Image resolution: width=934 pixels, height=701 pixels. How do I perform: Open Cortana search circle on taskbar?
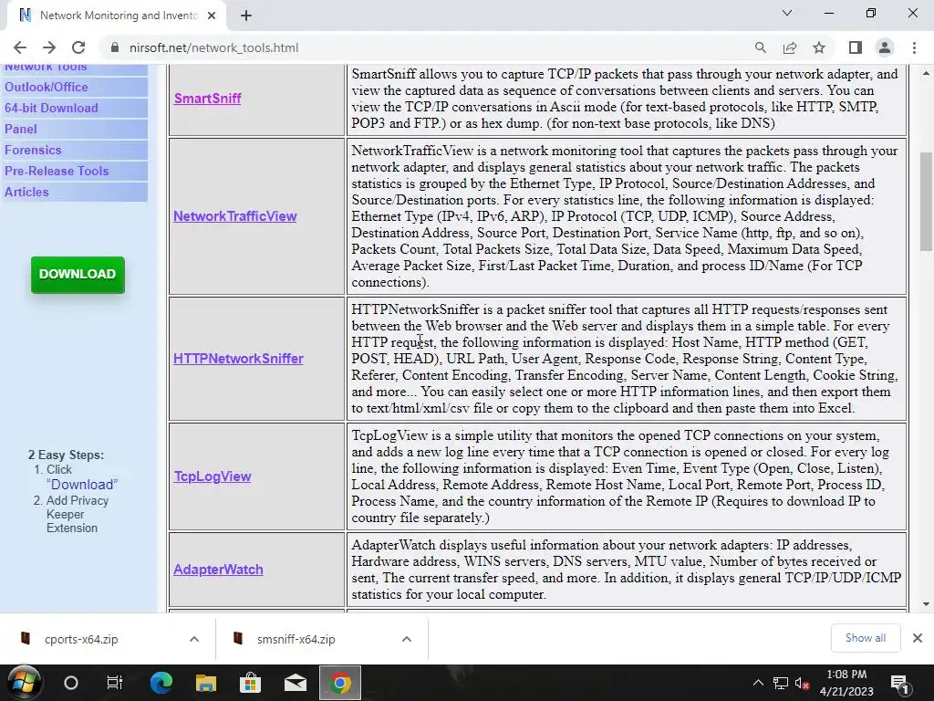click(x=71, y=683)
